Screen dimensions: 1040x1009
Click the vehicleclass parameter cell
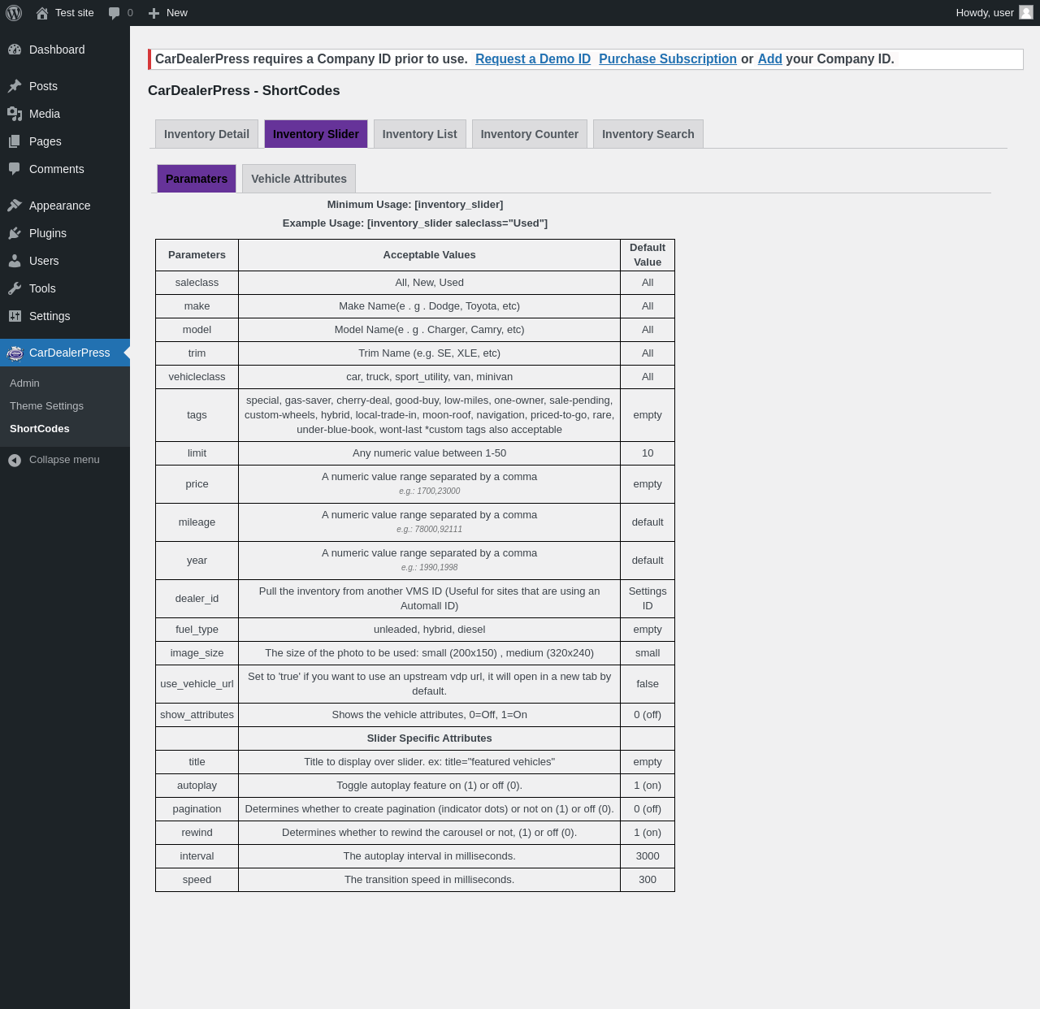tap(197, 377)
